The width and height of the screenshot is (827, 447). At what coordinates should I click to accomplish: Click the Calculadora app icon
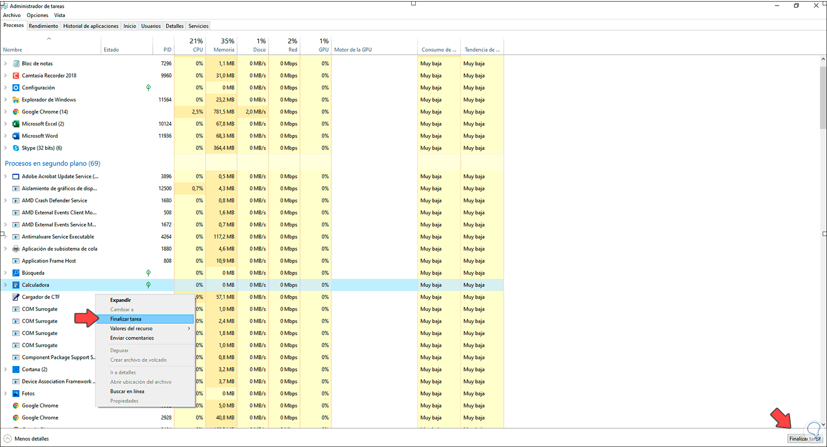[x=16, y=285]
